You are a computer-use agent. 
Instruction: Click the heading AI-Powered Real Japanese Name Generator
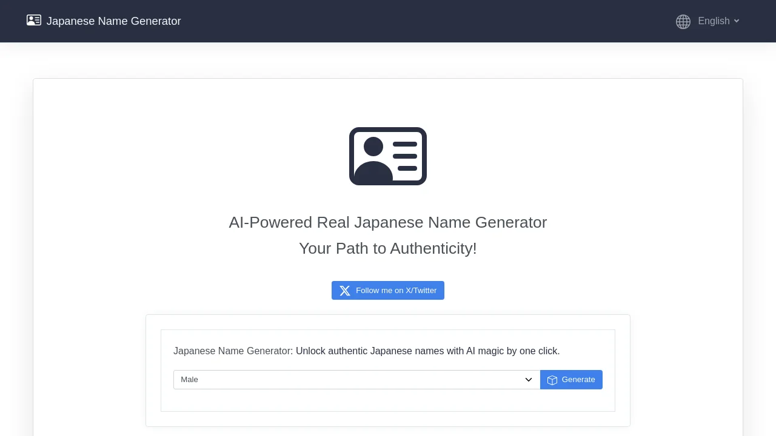(388, 222)
